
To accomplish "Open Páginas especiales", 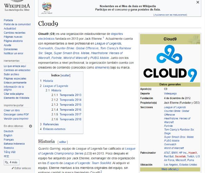I will tap(15, 79).
